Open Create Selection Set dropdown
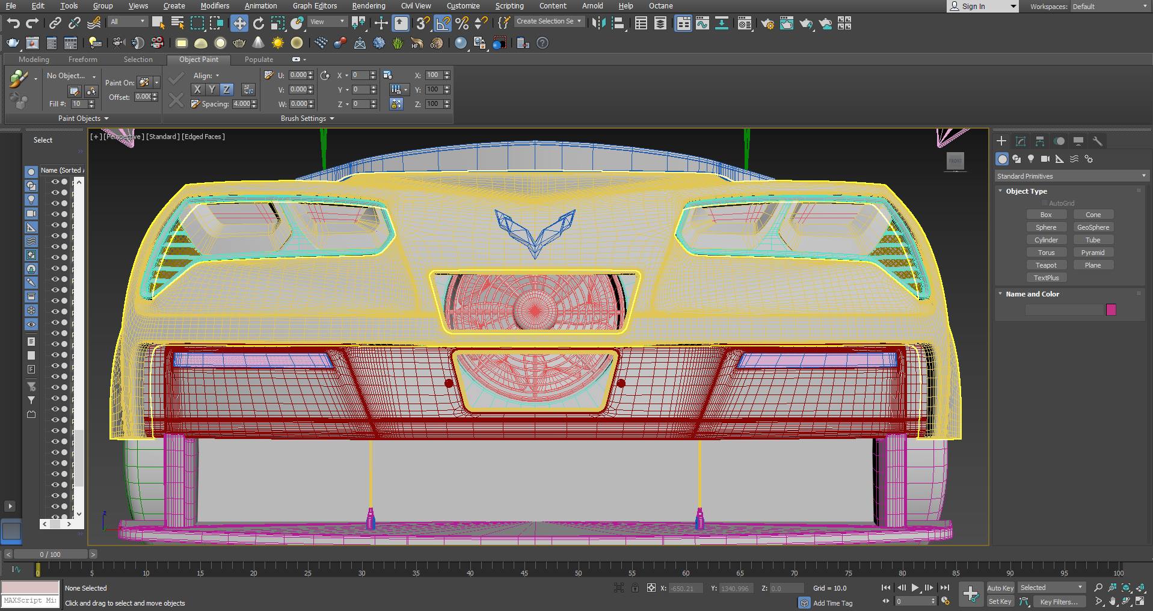Screen dimensions: 1153x611 coord(549,21)
